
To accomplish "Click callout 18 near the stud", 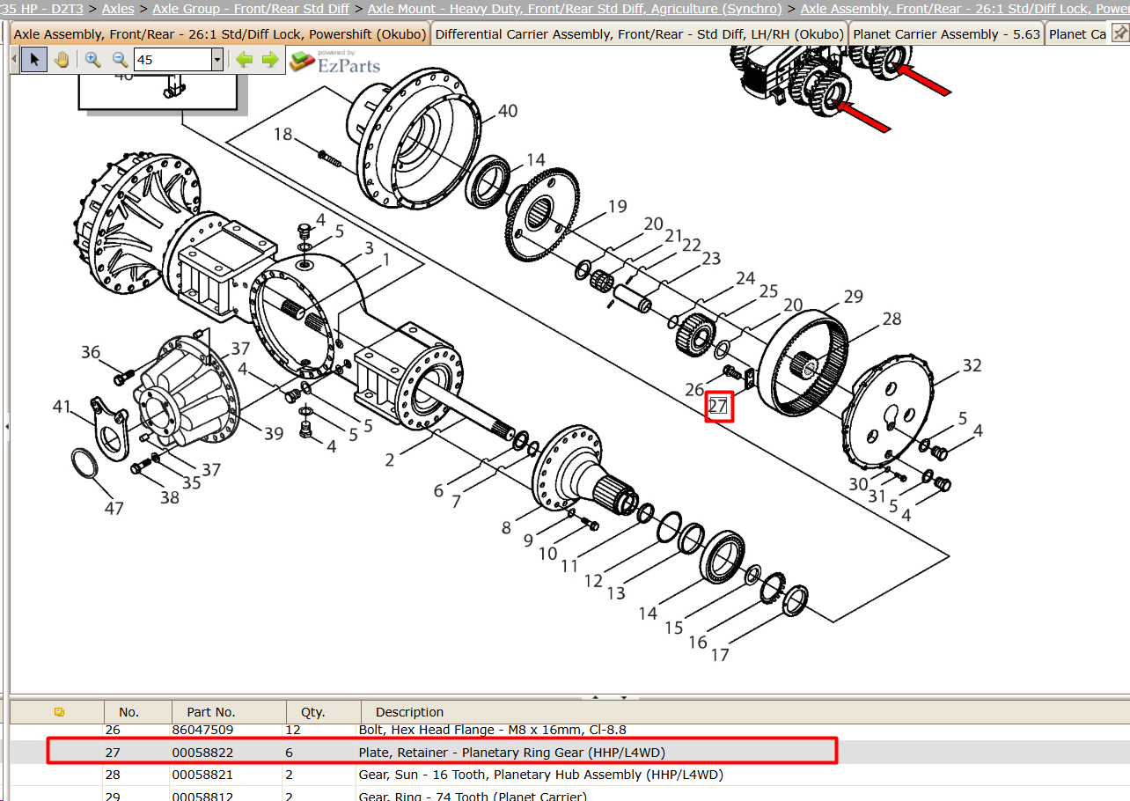I will 282,135.
